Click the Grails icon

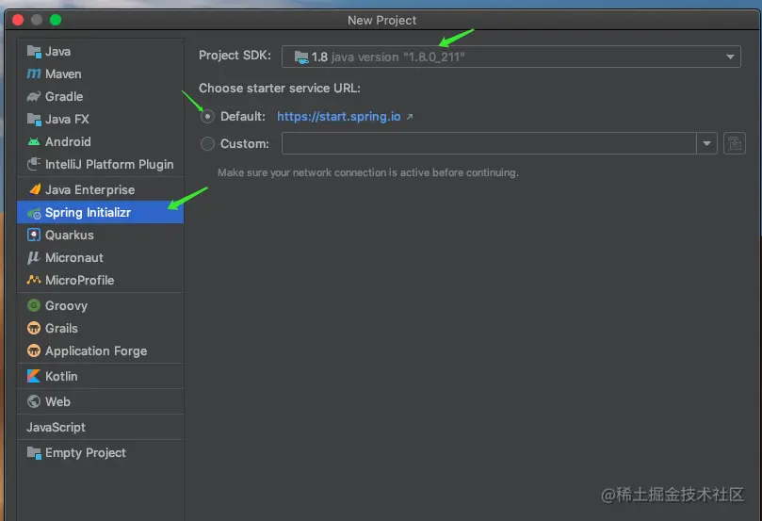point(34,328)
